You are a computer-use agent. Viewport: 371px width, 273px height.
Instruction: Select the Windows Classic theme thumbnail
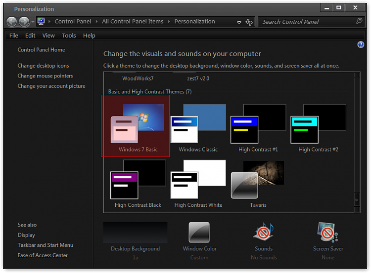click(x=198, y=124)
